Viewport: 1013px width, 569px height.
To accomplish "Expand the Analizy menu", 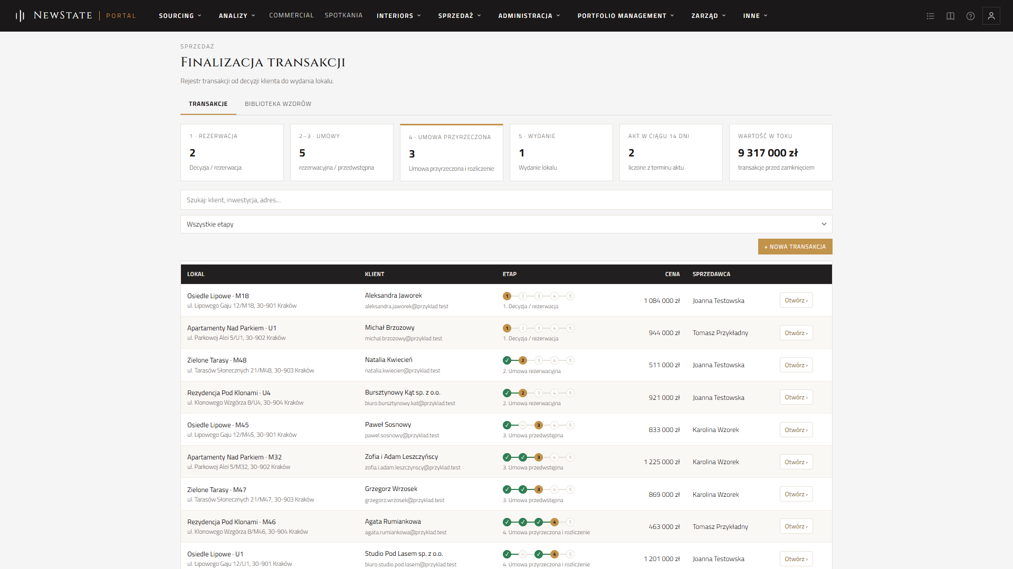I will tap(237, 16).
